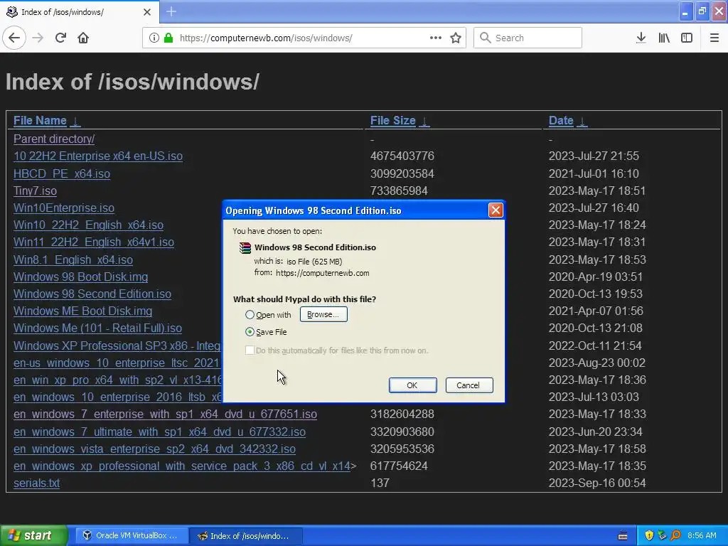Image resolution: width=728 pixels, height=546 pixels.
Task: Select the Index of /isos/windows/ browser tab
Action: pos(80,12)
